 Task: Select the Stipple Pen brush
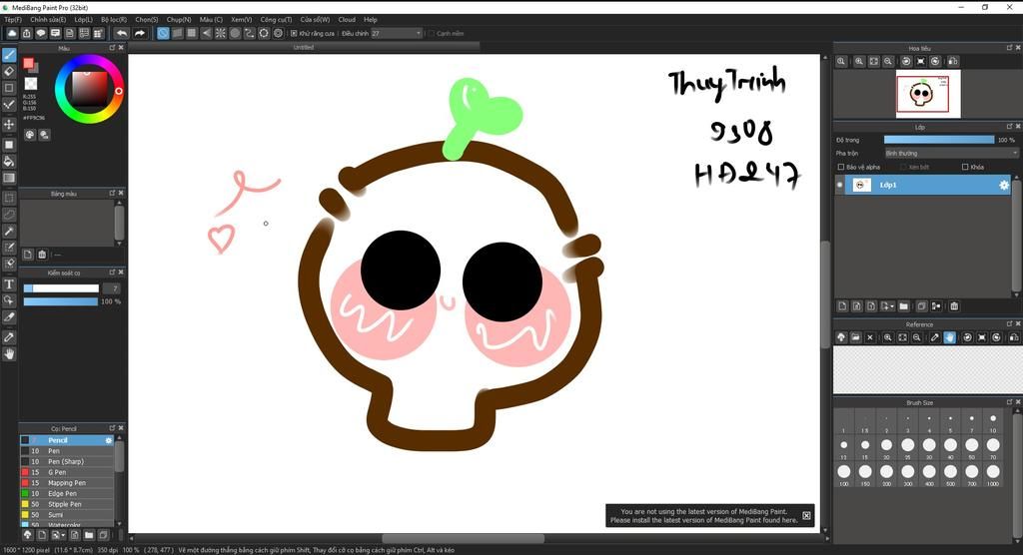point(67,504)
